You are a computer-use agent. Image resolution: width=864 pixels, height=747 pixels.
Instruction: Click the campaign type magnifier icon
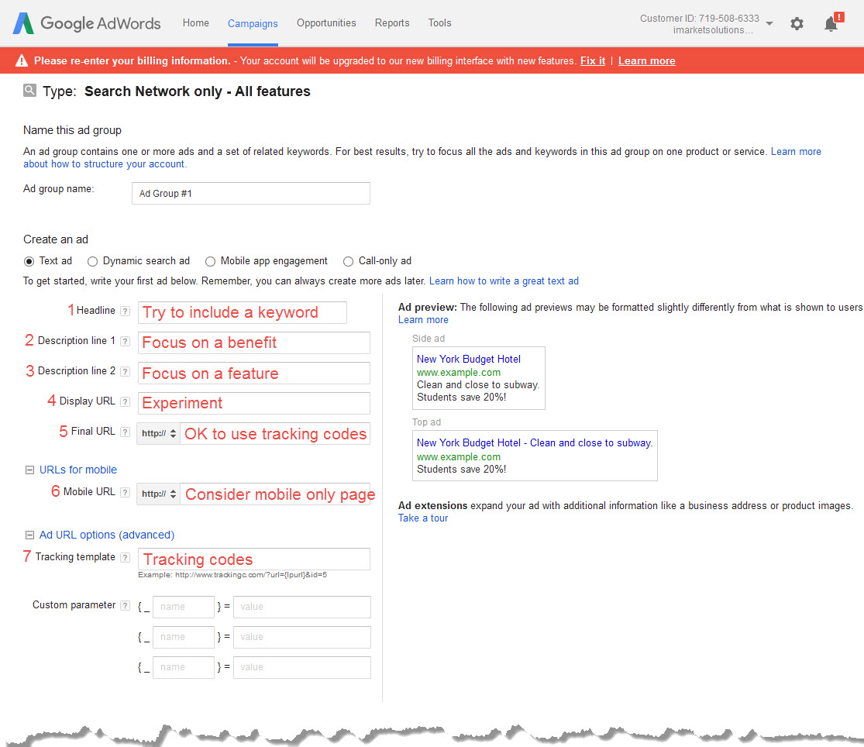[x=30, y=91]
